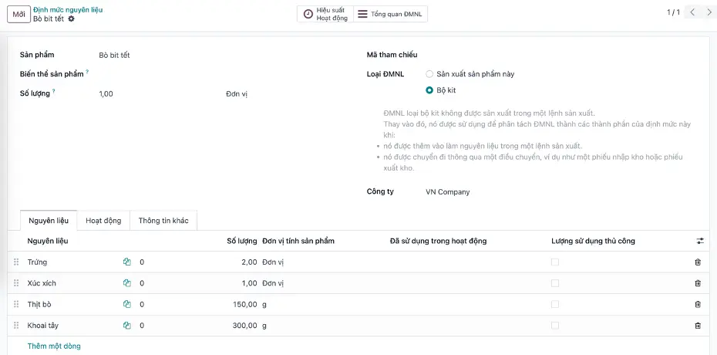Select 'Sản xuất sản phẩm này' radio option
Viewport: 717px width, 355px height.
coord(429,74)
